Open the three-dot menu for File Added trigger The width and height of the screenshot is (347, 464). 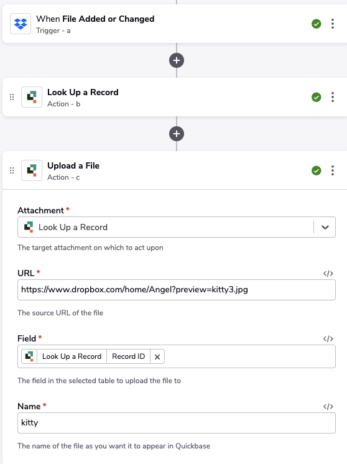pyautogui.click(x=333, y=24)
